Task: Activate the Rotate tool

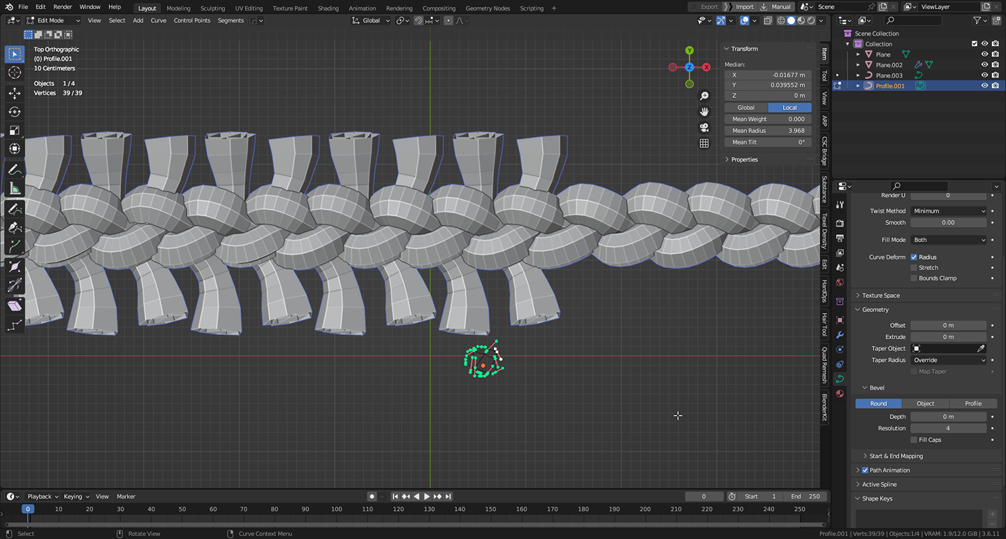Action: click(14, 112)
